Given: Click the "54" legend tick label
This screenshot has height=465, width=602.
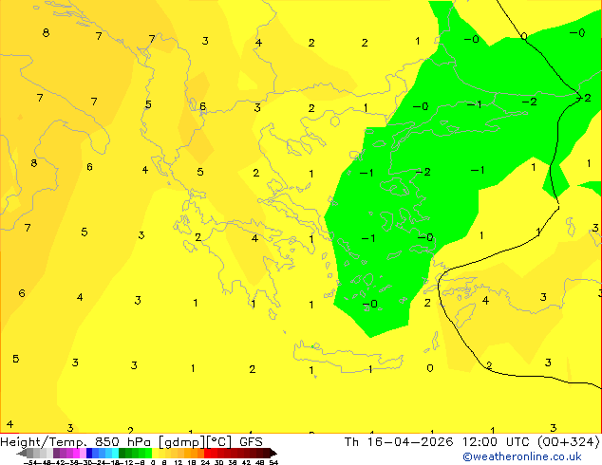Looking at the screenshot, I should [x=273, y=463].
